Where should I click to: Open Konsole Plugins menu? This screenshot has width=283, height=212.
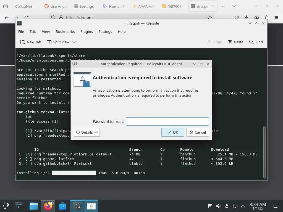tap(87, 31)
